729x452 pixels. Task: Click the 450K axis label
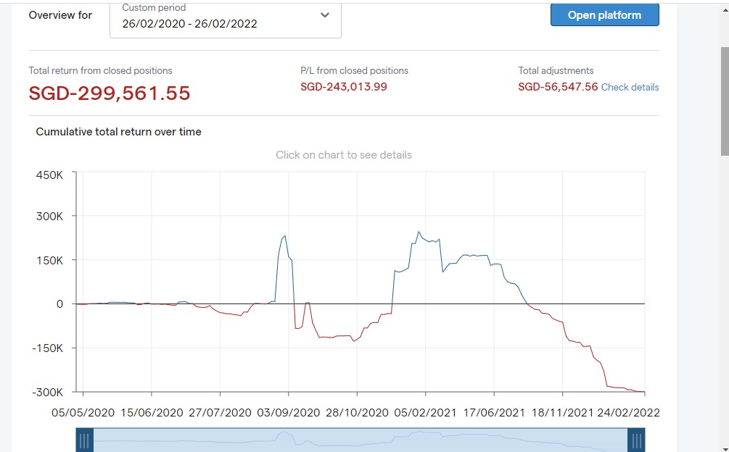point(49,175)
